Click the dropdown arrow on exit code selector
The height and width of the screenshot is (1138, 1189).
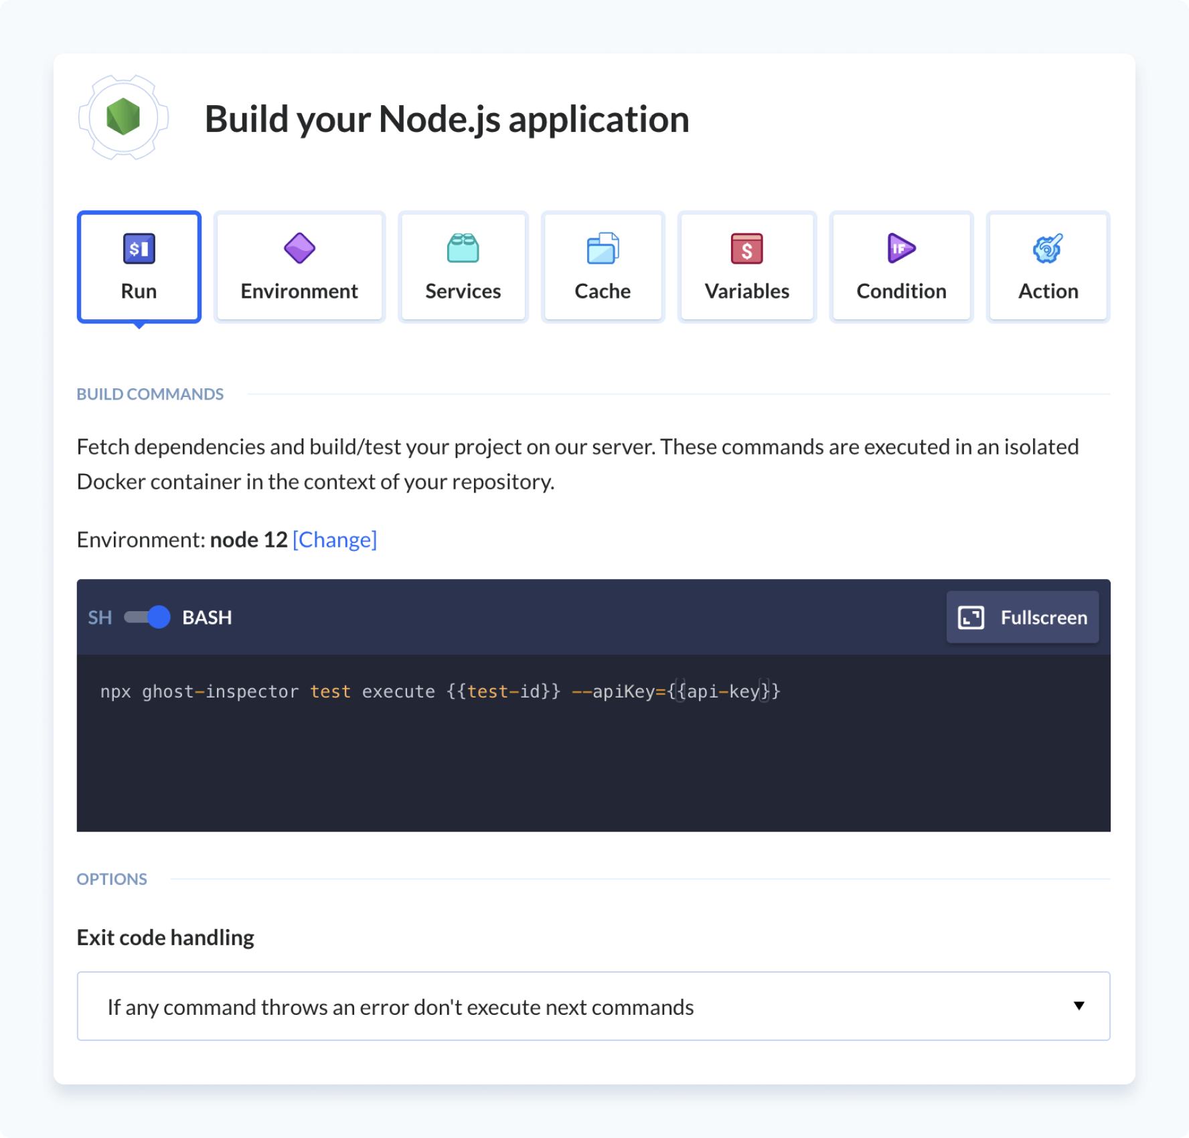tap(1079, 1006)
